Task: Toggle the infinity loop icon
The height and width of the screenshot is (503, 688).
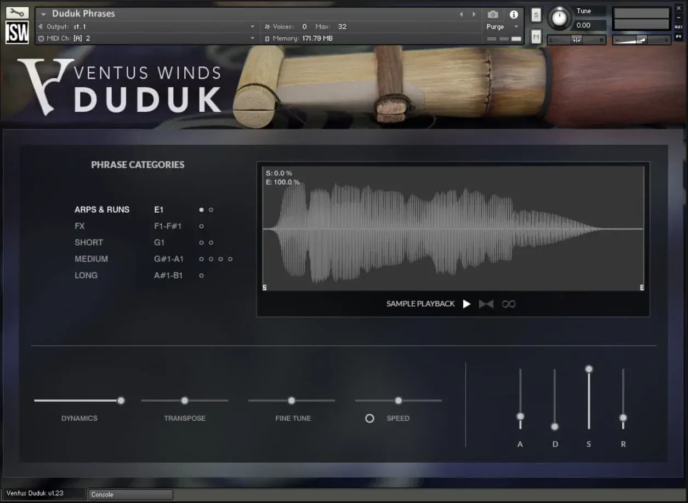Action: (x=509, y=304)
